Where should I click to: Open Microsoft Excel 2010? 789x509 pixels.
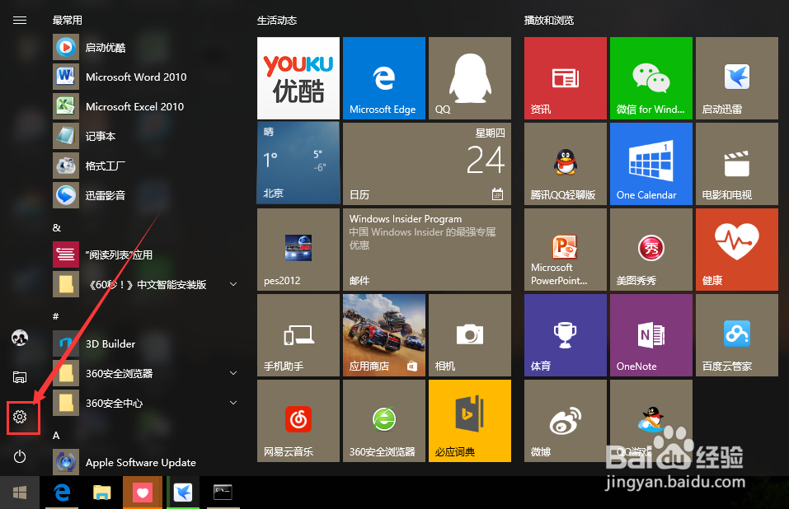[x=145, y=106]
